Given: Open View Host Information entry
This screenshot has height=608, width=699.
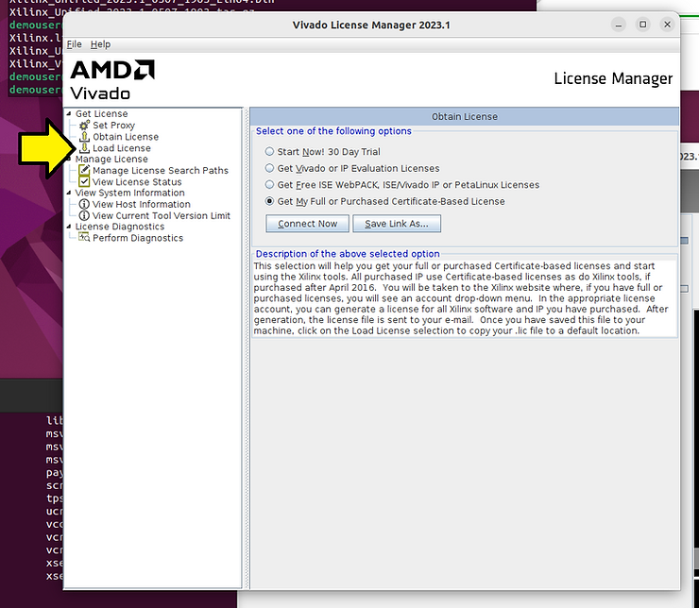Looking at the screenshot, I should [x=142, y=204].
